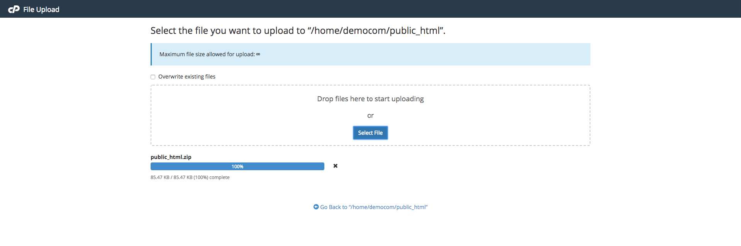Click the upload progress bar

[x=237, y=166]
